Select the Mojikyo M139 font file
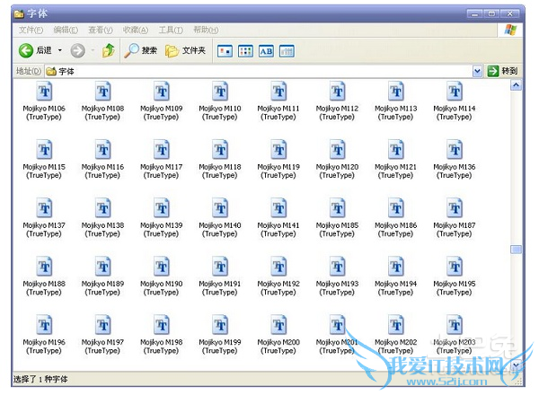The height and width of the screenshot is (395, 539). (x=161, y=218)
